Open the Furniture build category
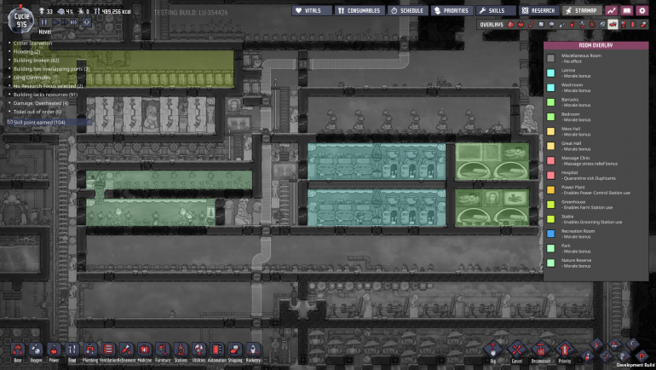656x370 pixels. (x=163, y=350)
